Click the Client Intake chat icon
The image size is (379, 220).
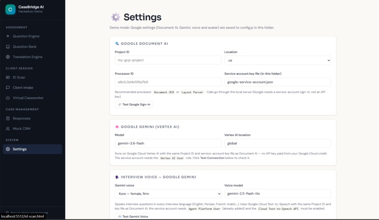tap(8, 88)
